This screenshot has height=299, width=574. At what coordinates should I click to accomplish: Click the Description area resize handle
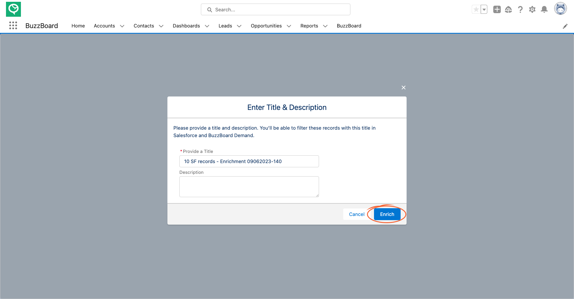(317, 195)
